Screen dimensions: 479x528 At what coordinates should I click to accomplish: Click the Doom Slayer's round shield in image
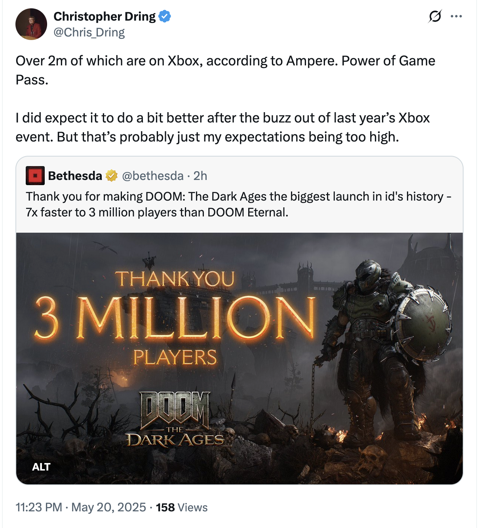coord(424,322)
